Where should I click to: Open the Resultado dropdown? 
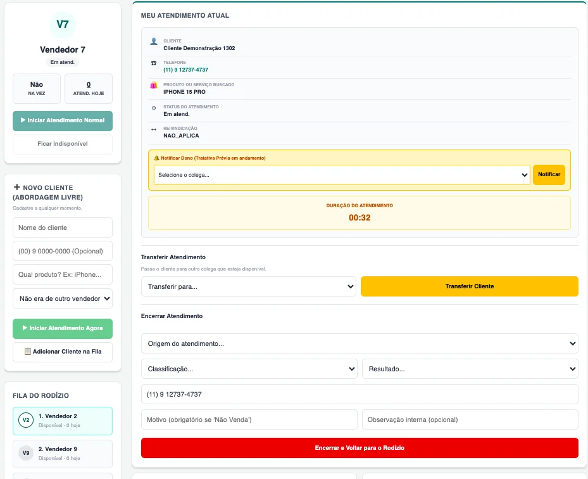pos(470,369)
